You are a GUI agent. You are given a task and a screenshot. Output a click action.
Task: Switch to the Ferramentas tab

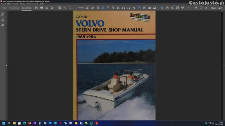coord(14,8)
